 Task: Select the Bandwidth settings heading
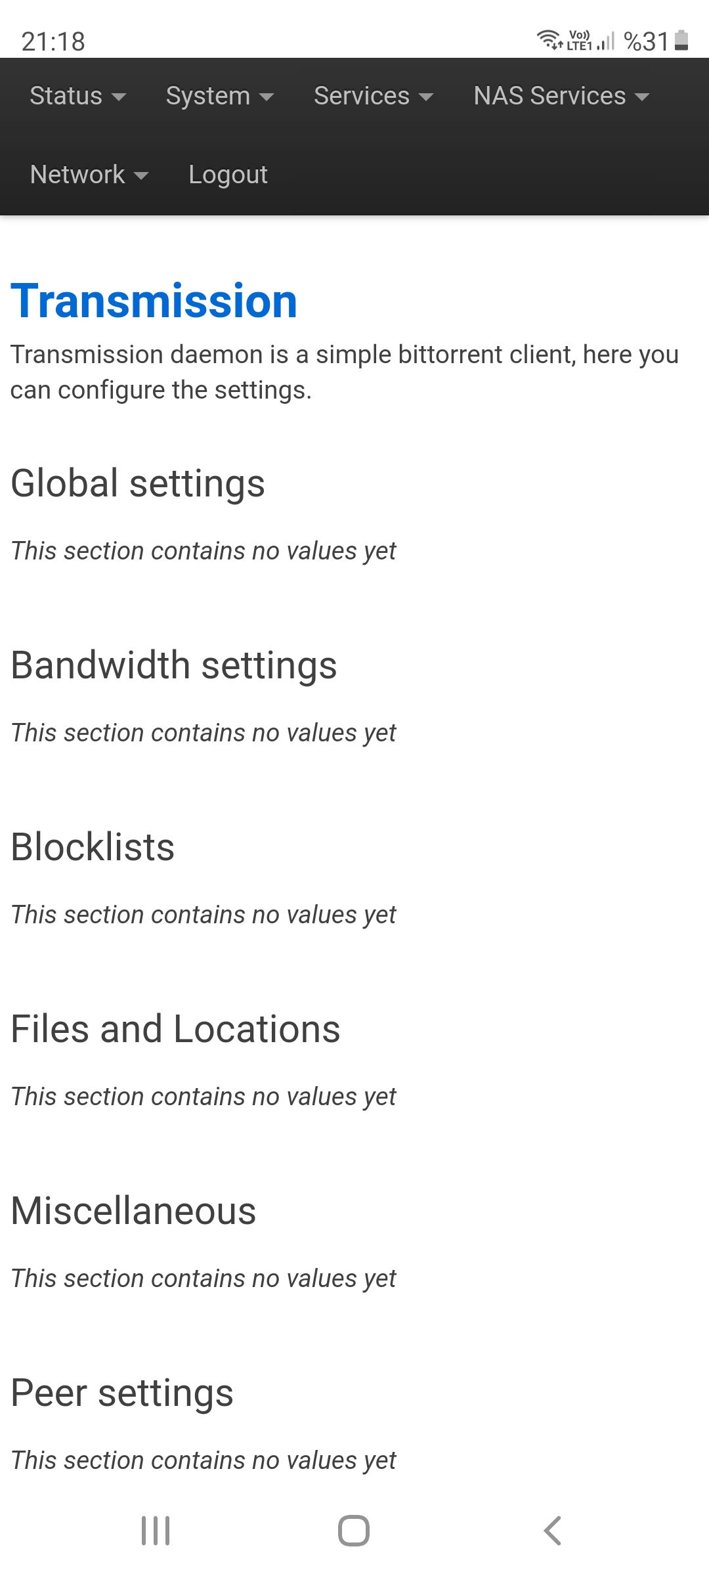[x=174, y=665]
